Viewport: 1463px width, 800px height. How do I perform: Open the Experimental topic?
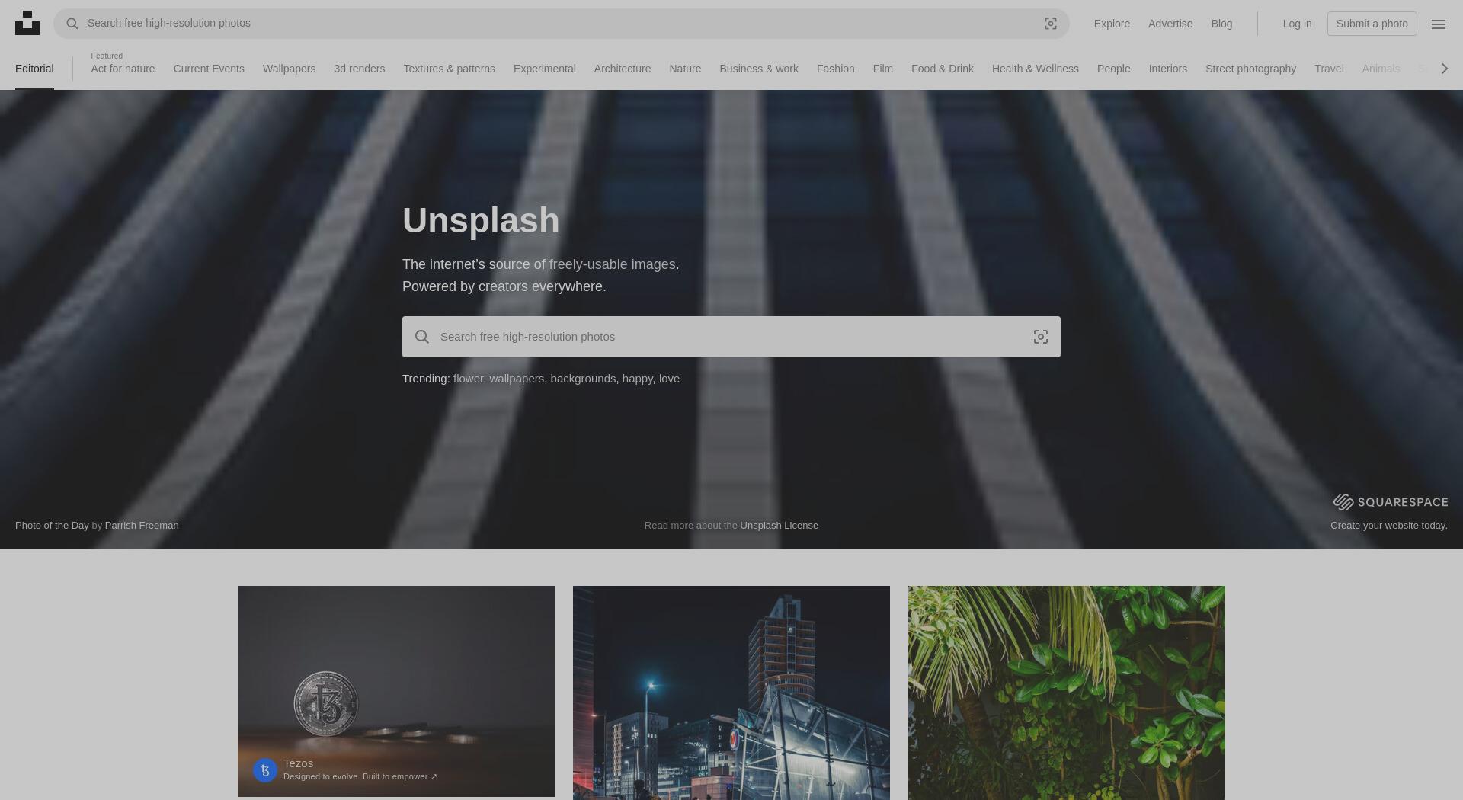pos(544,69)
